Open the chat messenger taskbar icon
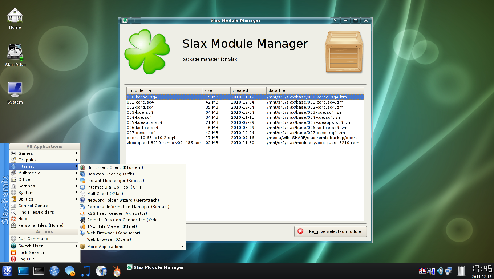 (x=70, y=271)
